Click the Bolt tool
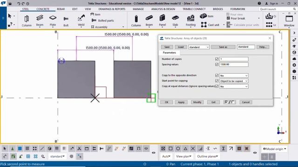 tap(66, 21)
